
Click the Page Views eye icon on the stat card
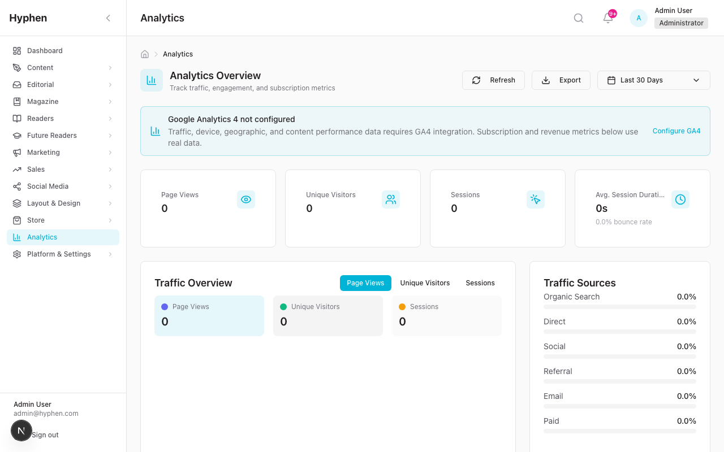pos(245,199)
